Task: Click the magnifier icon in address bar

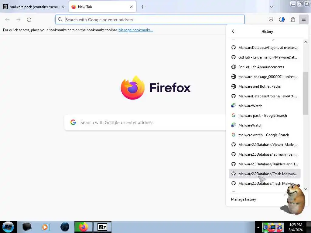Action: [x=60, y=19]
